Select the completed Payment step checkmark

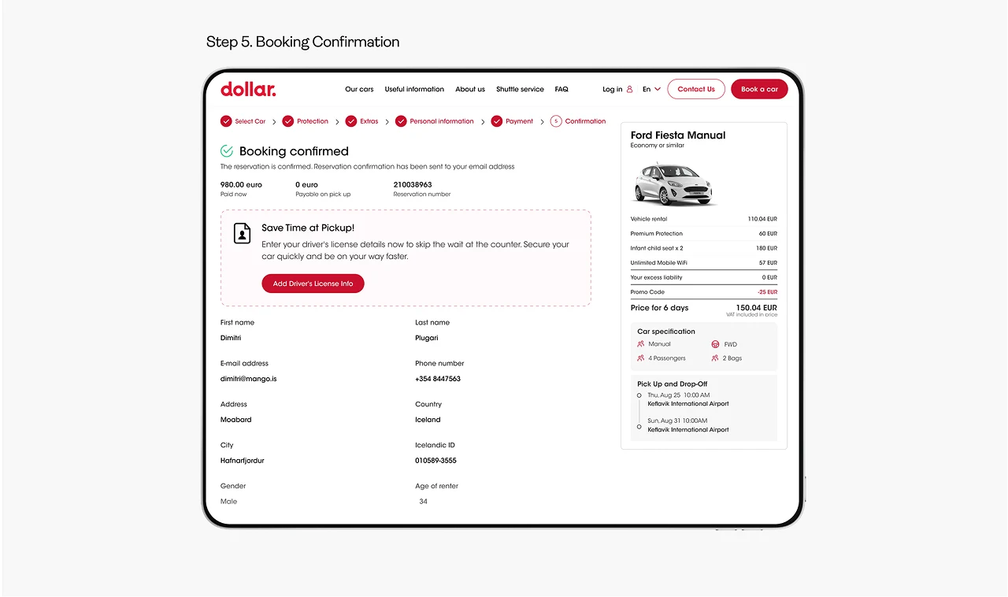497,121
